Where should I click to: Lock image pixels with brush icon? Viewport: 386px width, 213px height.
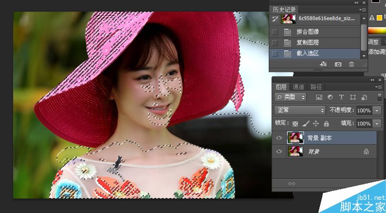click(305, 123)
